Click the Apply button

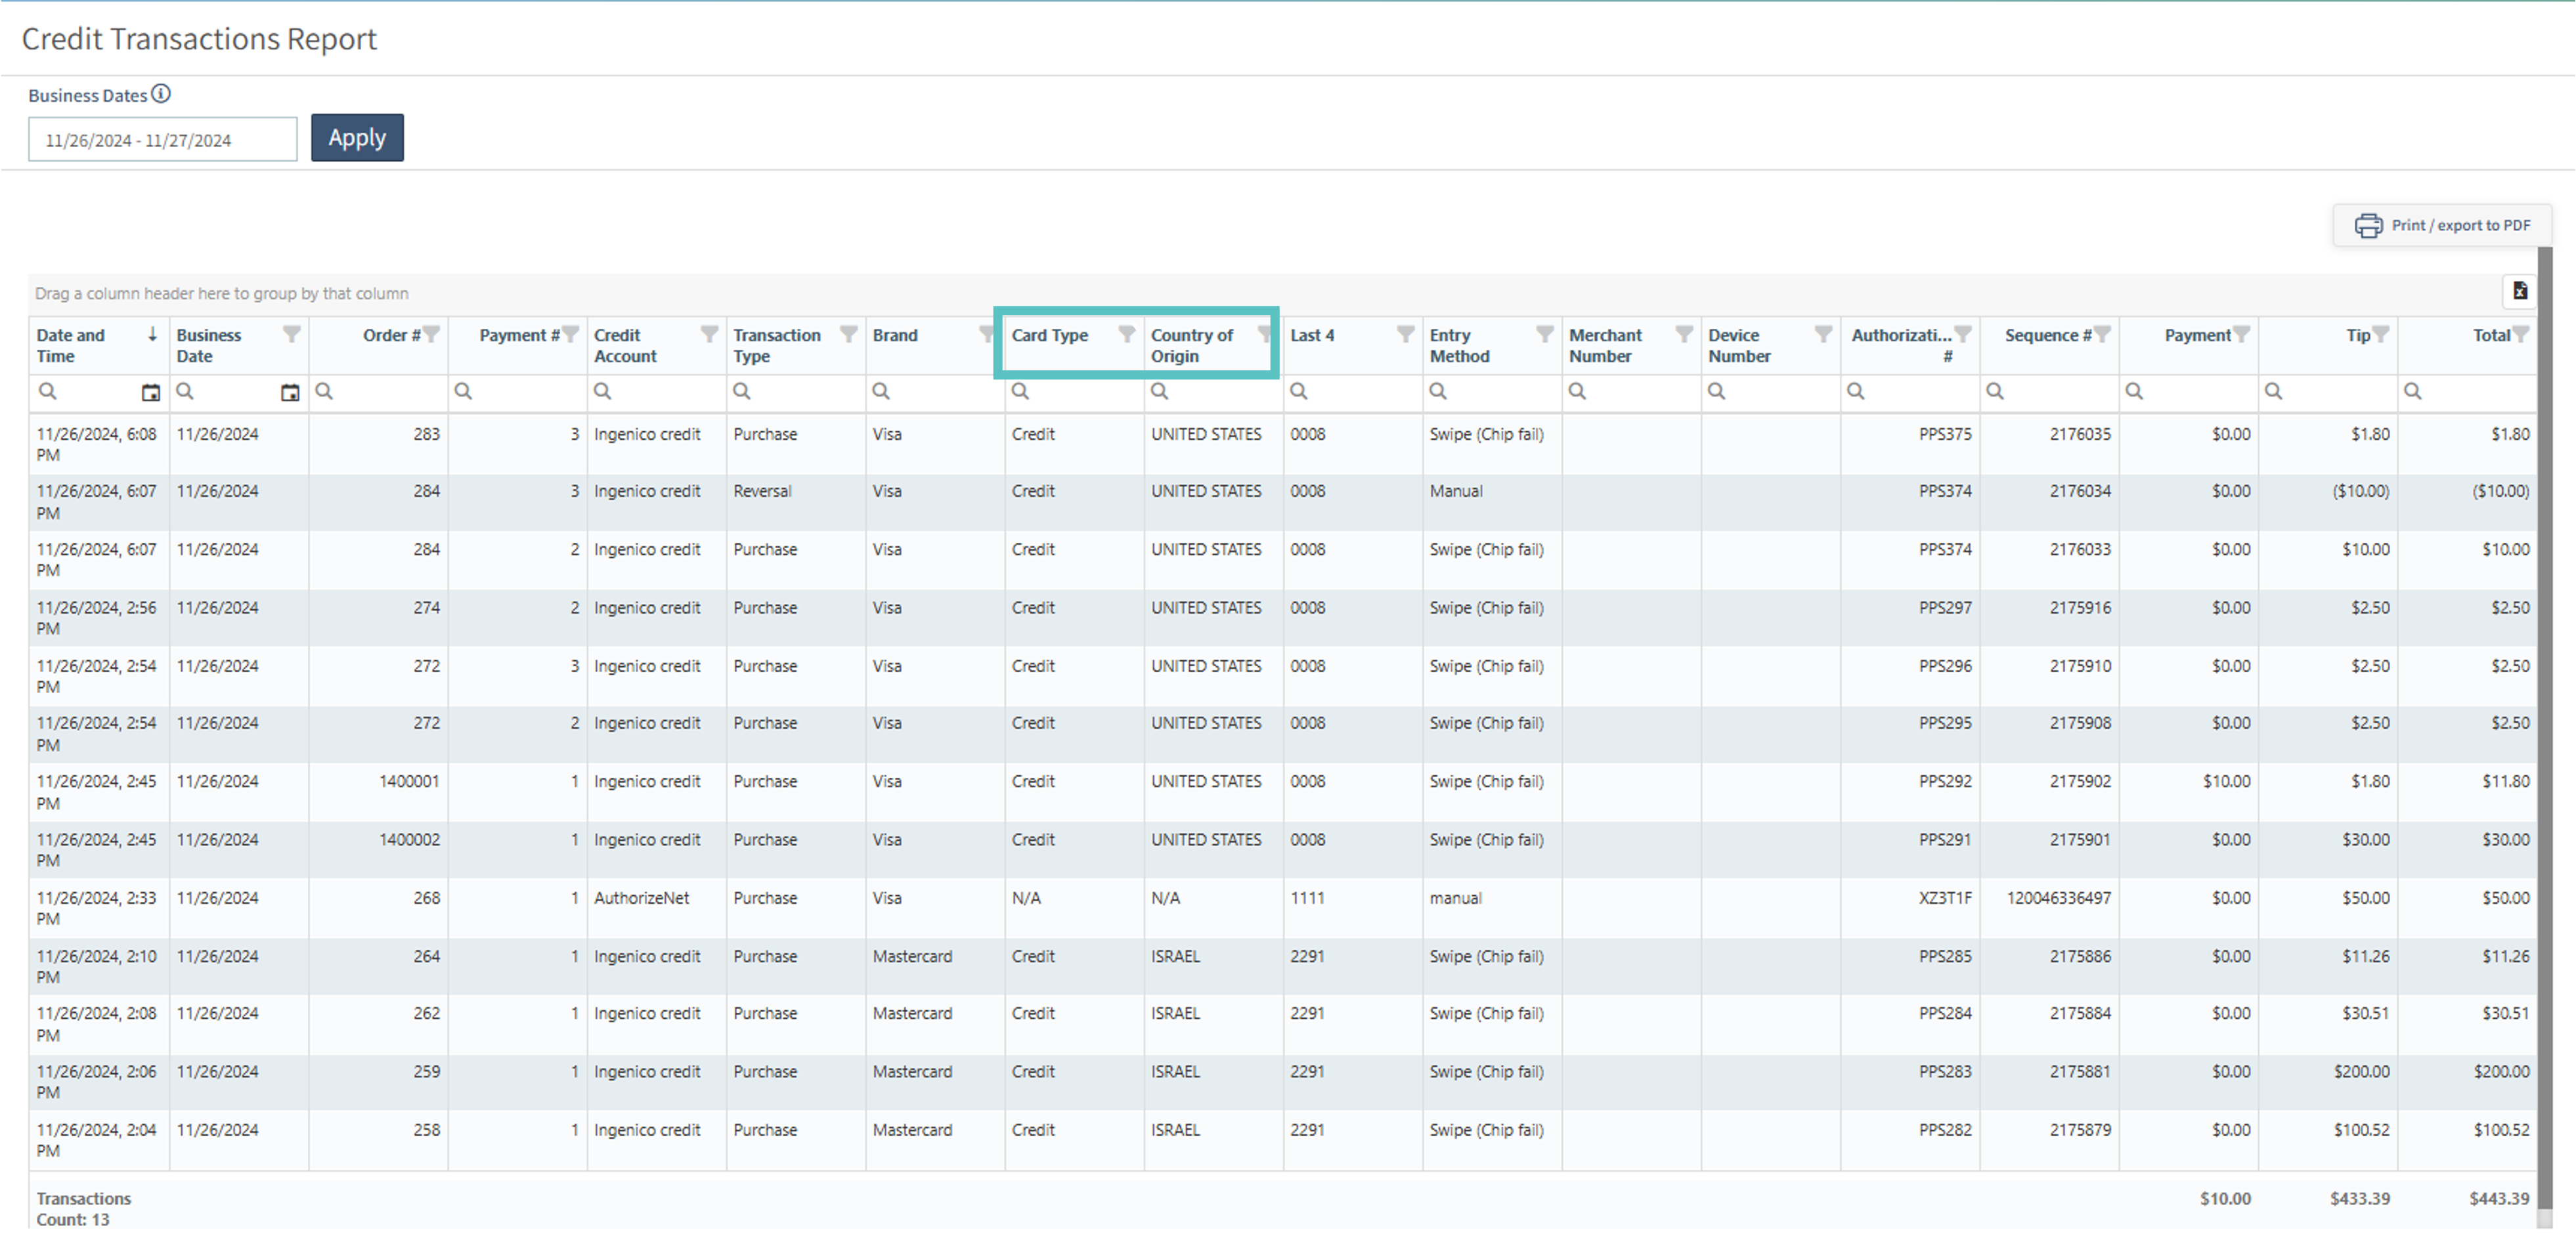point(357,138)
